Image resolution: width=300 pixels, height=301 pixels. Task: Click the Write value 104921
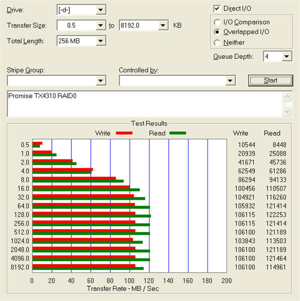[x=245, y=197]
